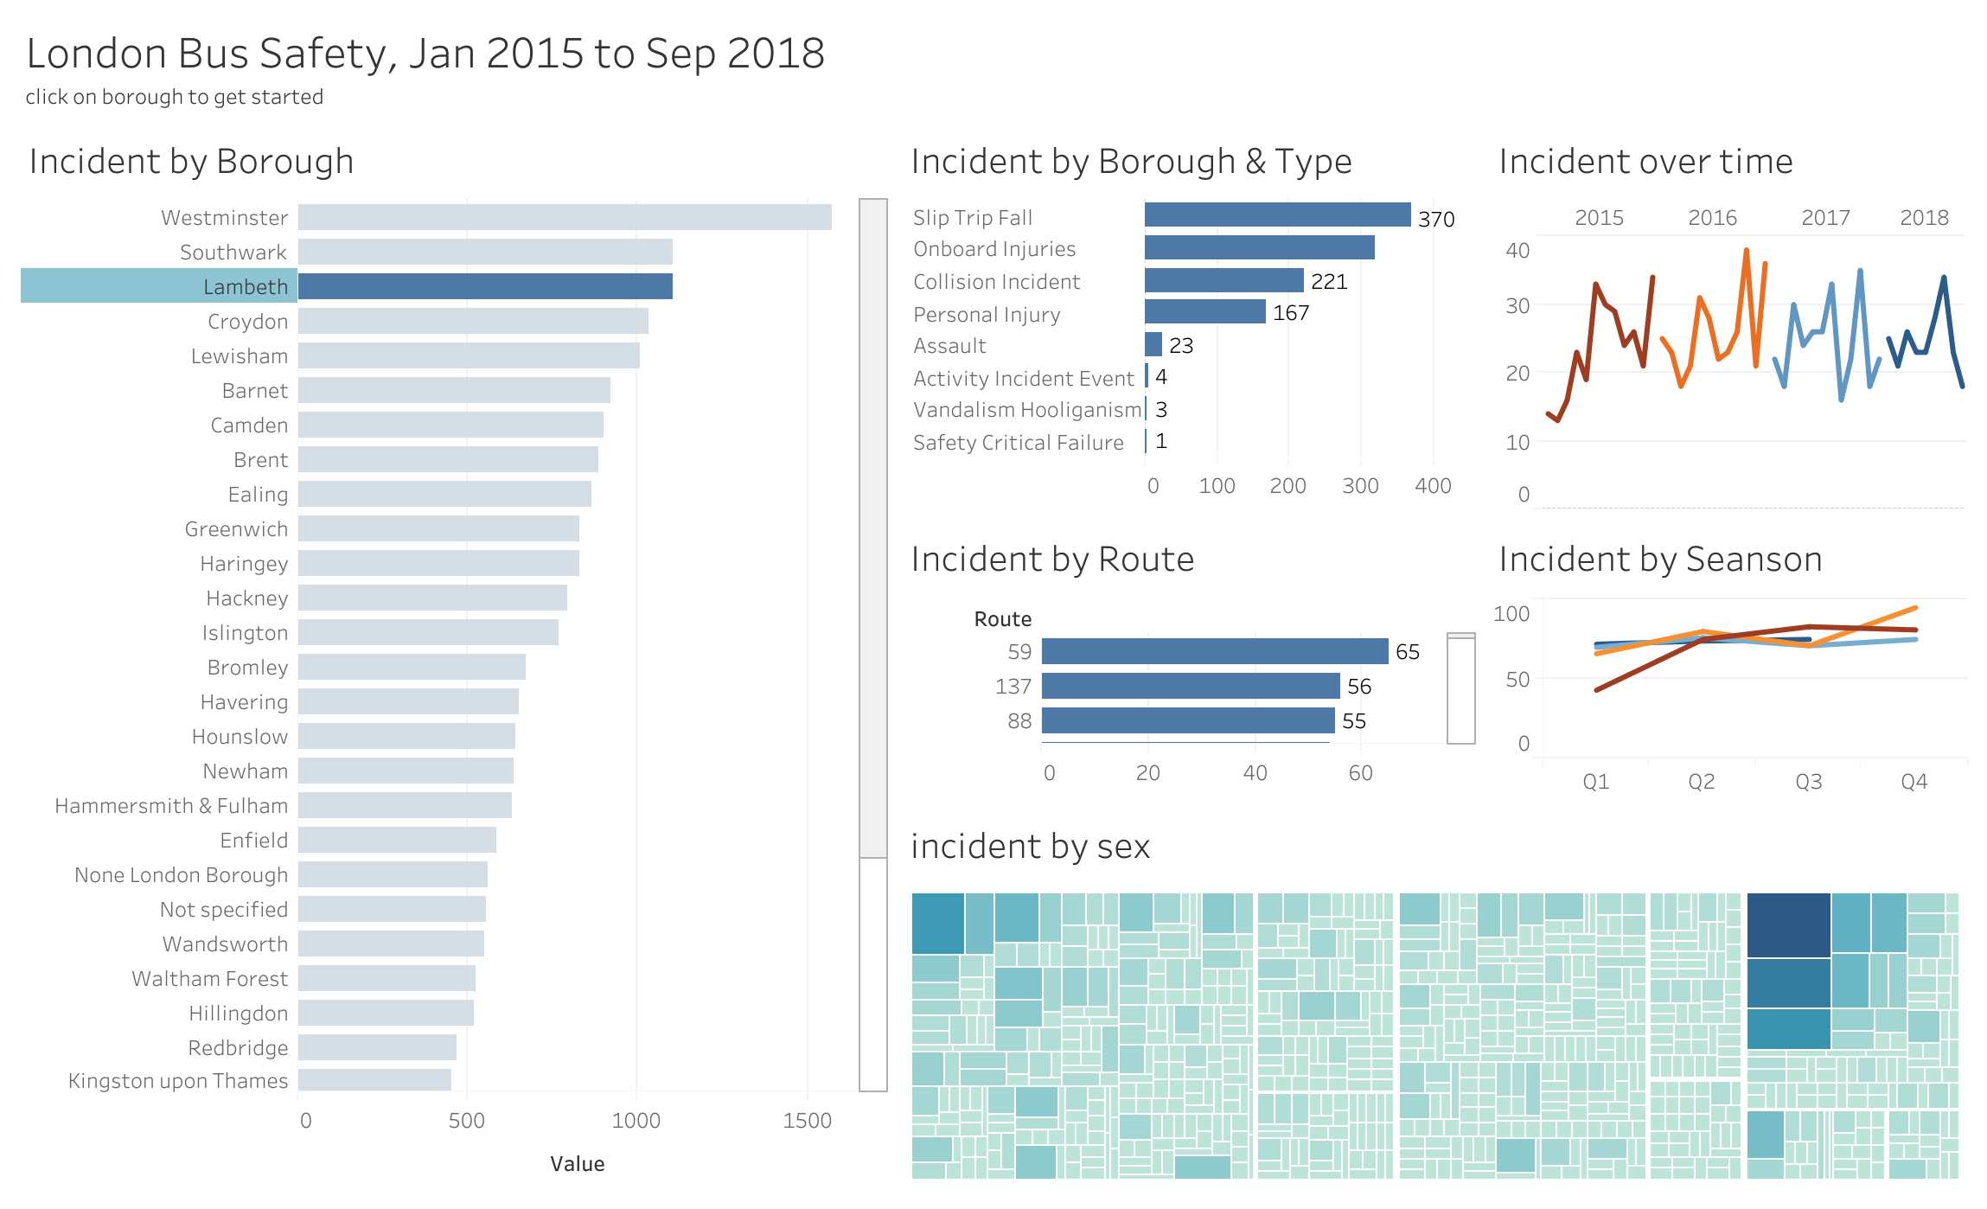
Task: Click the Hackney borough label
Action: tap(247, 598)
